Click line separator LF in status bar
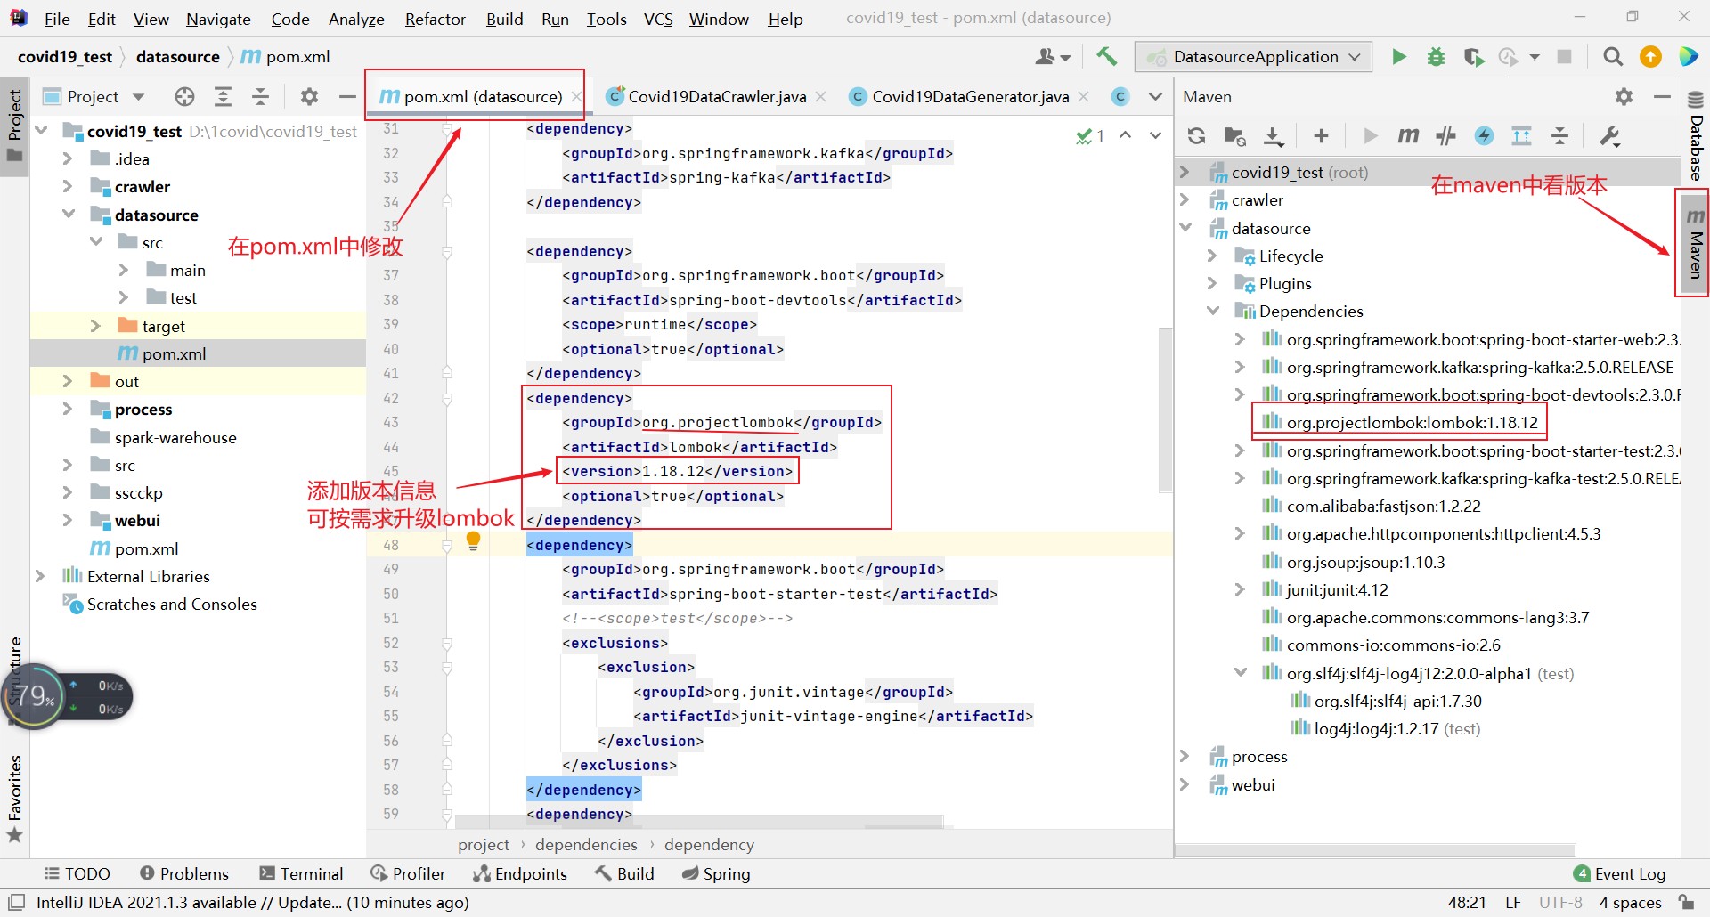This screenshot has height=917, width=1710. click(1513, 902)
